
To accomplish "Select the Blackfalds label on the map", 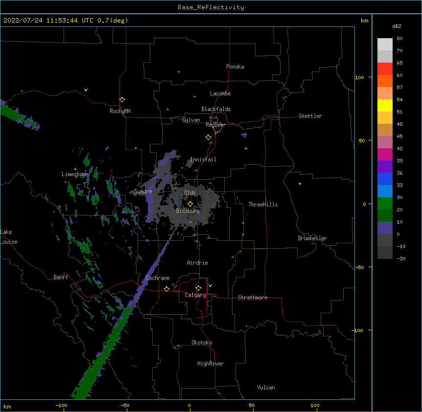I will pos(216,109).
